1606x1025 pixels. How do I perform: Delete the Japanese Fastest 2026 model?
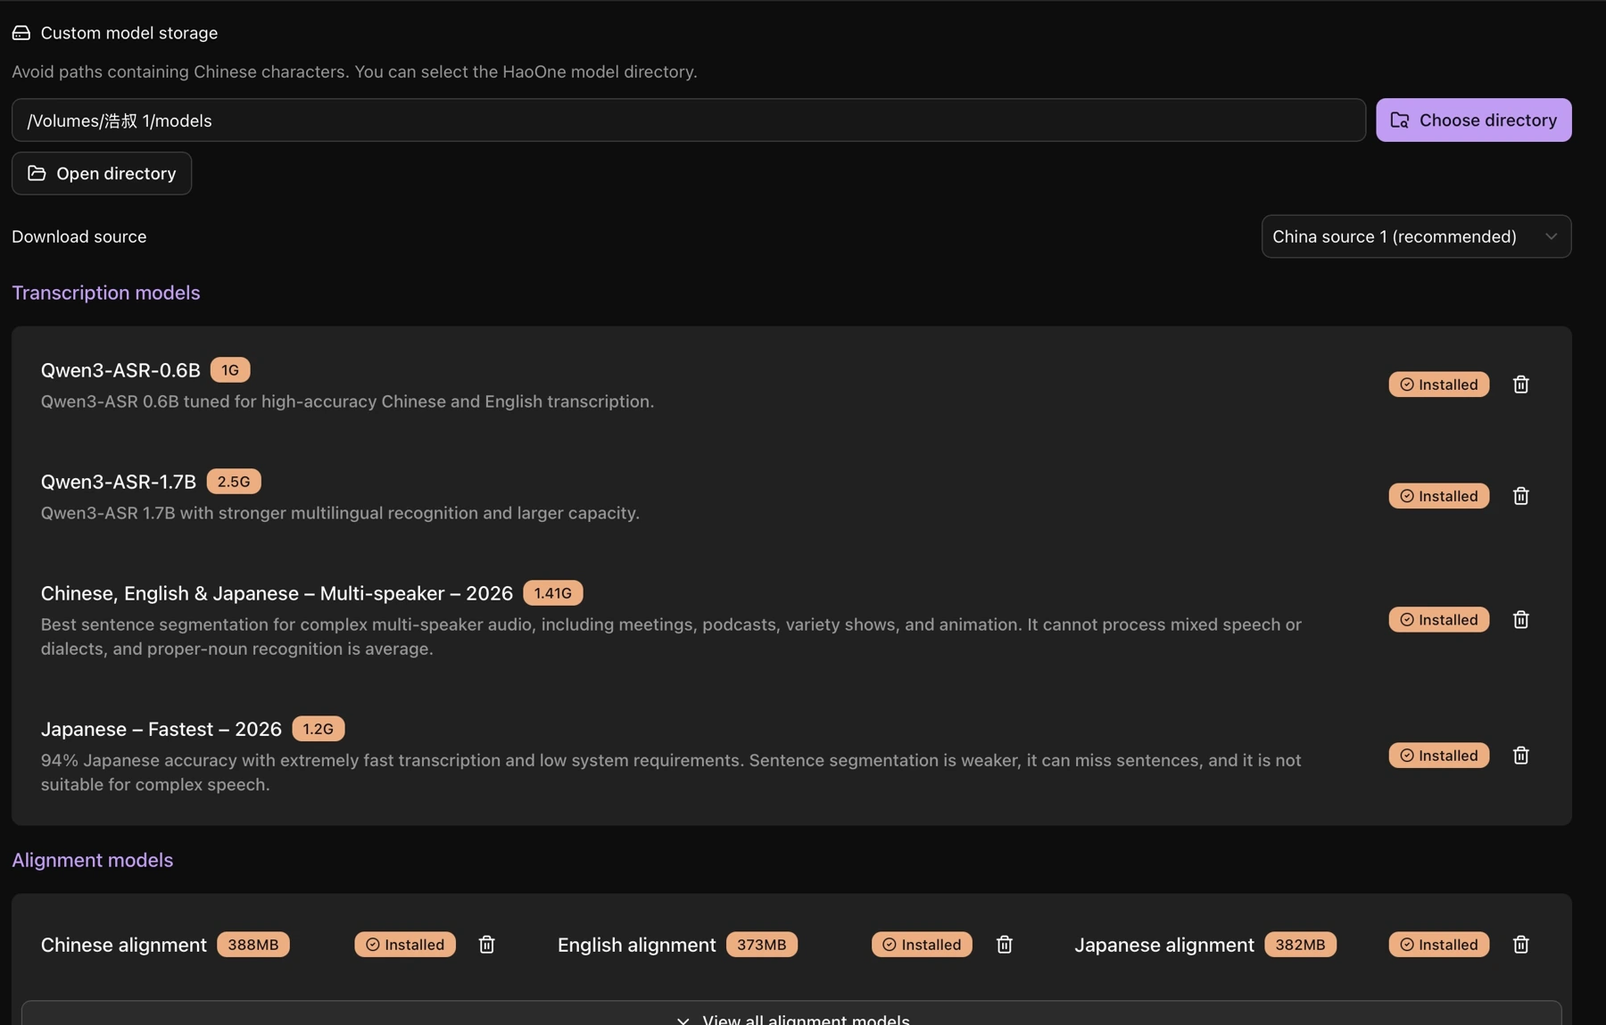(1521, 756)
